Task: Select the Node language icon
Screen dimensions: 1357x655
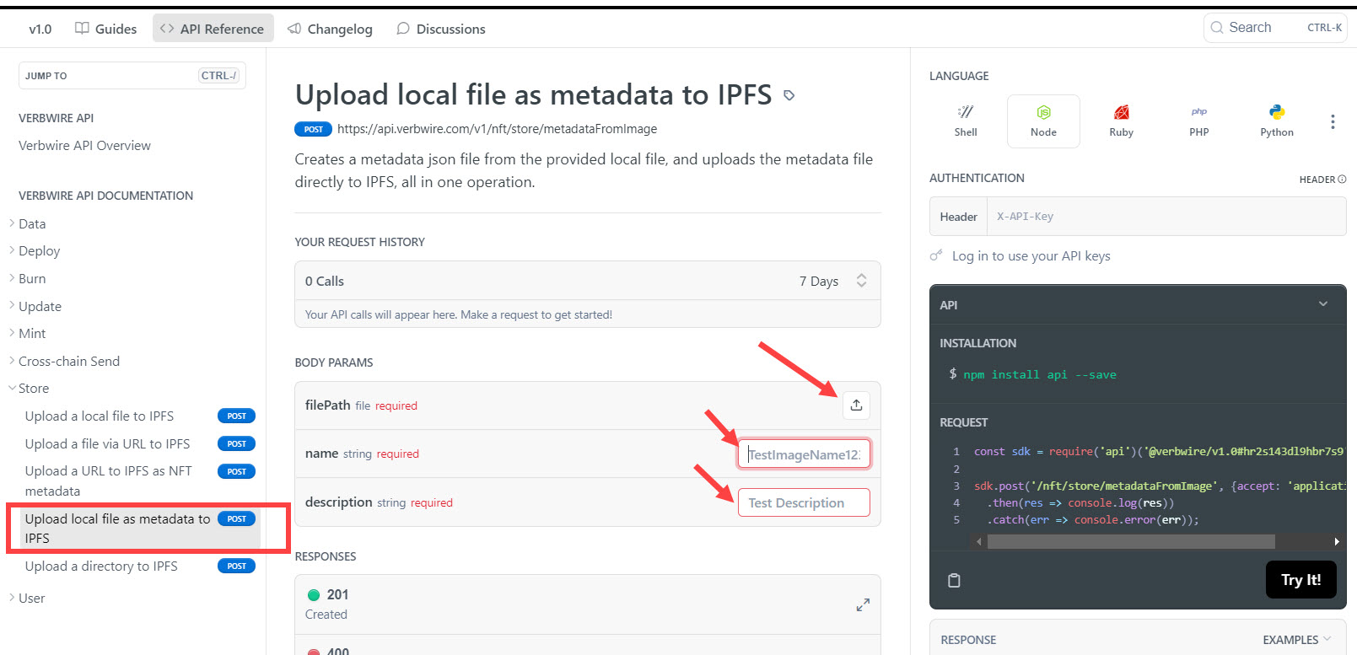Action: 1043,121
